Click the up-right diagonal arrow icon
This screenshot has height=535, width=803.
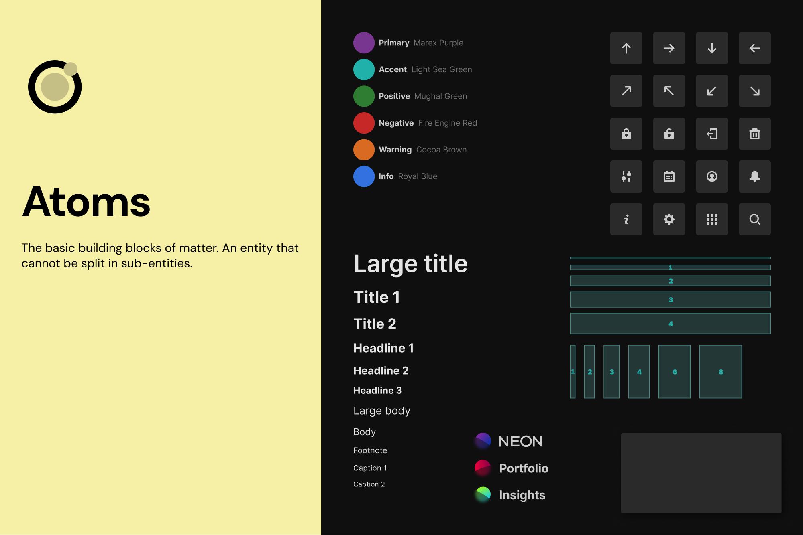[x=626, y=91]
